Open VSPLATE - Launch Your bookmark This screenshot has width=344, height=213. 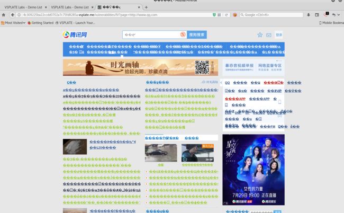(75, 23)
